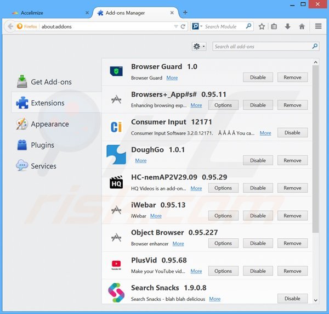Image resolution: width=329 pixels, height=314 pixels.
Task: Click the DoughGo extension icon
Action: click(x=116, y=155)
